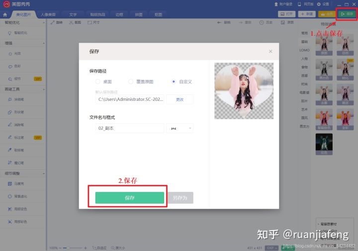Open 设置 via the gear icon

click(319, 4)
